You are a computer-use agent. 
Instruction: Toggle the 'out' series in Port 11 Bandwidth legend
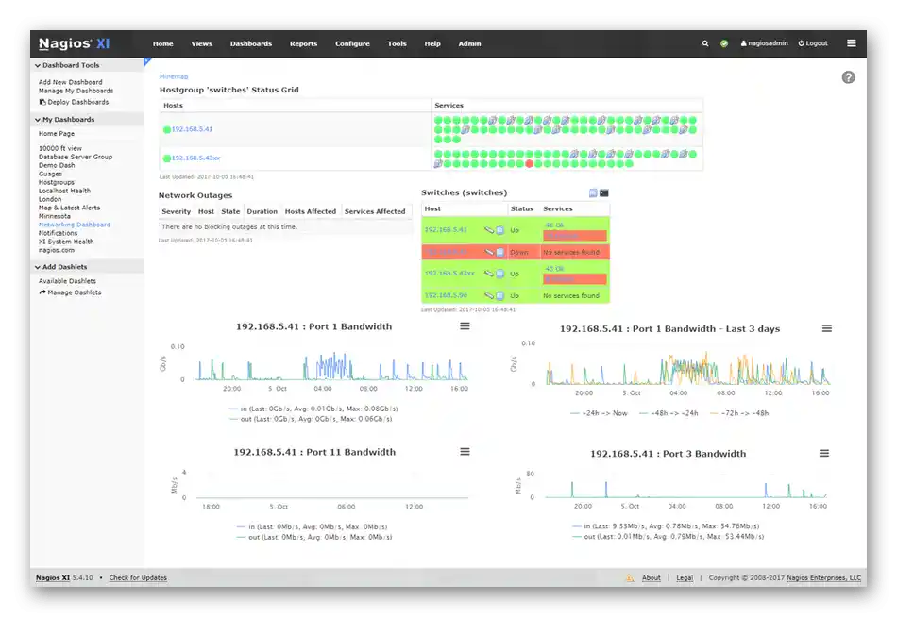click(314, 537)
